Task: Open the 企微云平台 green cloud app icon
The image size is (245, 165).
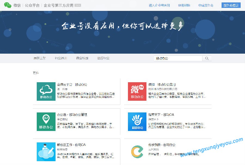Action: [46, 91]
